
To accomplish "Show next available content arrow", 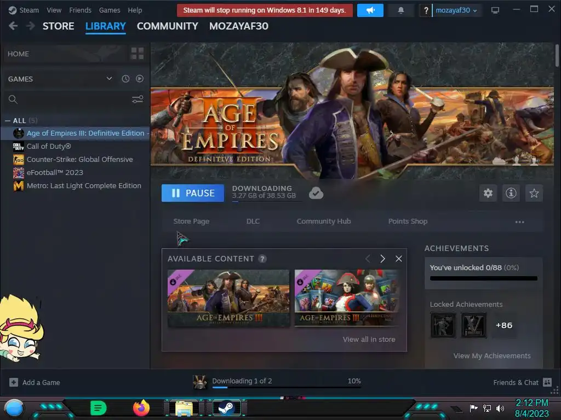I will click(x=382, y=259).
